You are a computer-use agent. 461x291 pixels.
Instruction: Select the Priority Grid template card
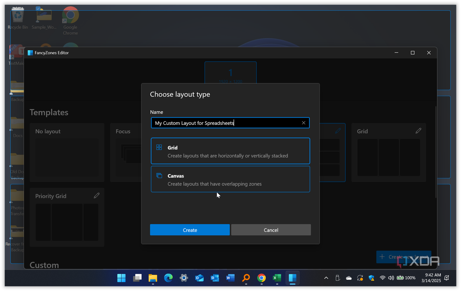67,217
